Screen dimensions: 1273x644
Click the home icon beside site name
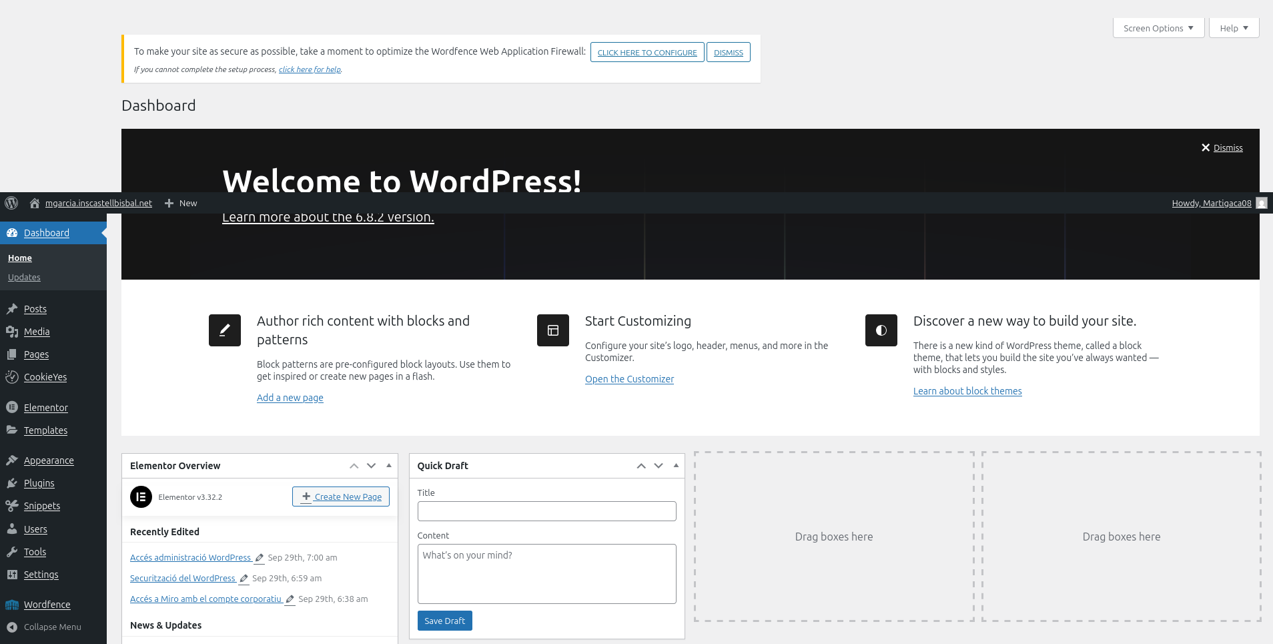(35, 203)
